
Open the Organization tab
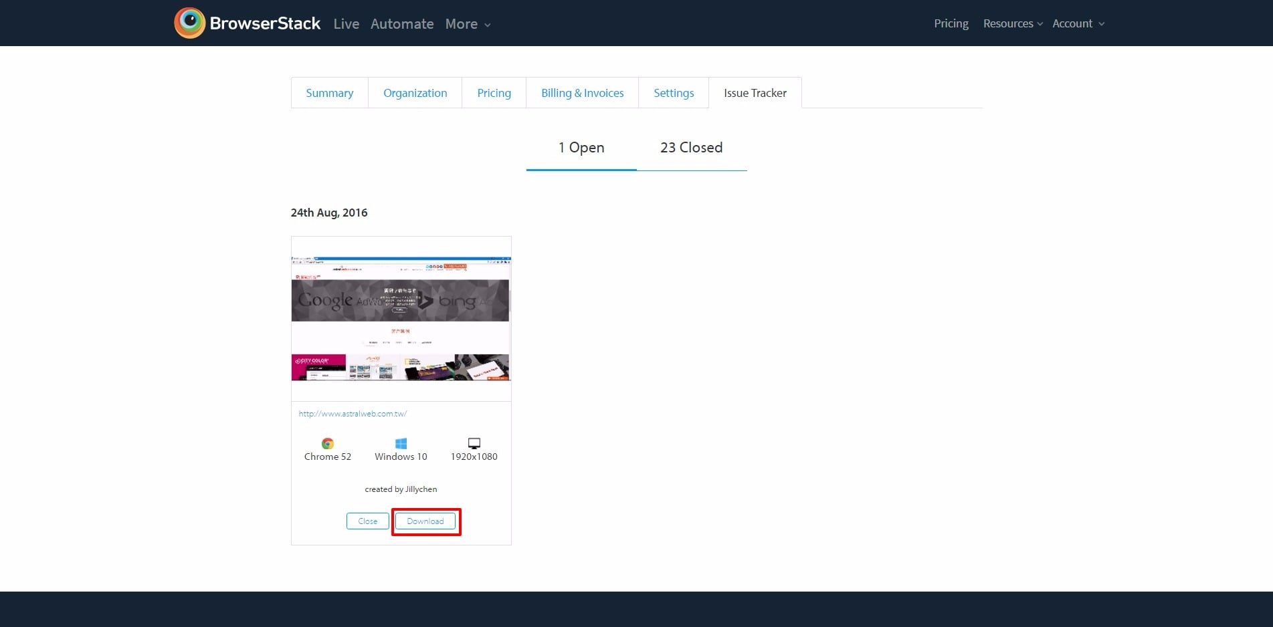[x=415, y=93]
